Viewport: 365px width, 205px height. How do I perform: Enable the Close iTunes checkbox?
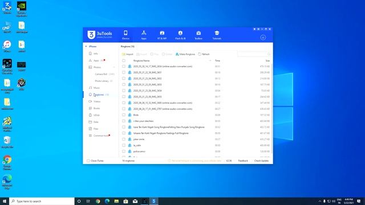click(88, 161)
